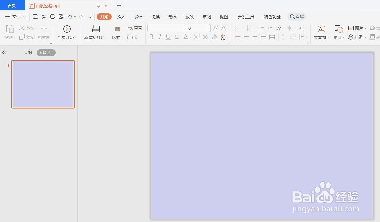
Task: Open the font size dropdown
Action: [x=208, y=28]
